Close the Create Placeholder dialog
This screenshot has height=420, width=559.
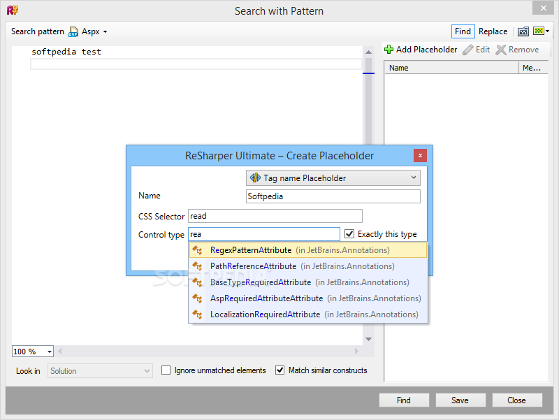tap(421, 155)
